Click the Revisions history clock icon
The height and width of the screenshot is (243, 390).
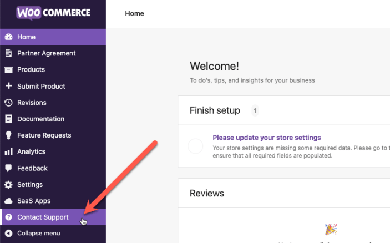[x=9, y=103]
